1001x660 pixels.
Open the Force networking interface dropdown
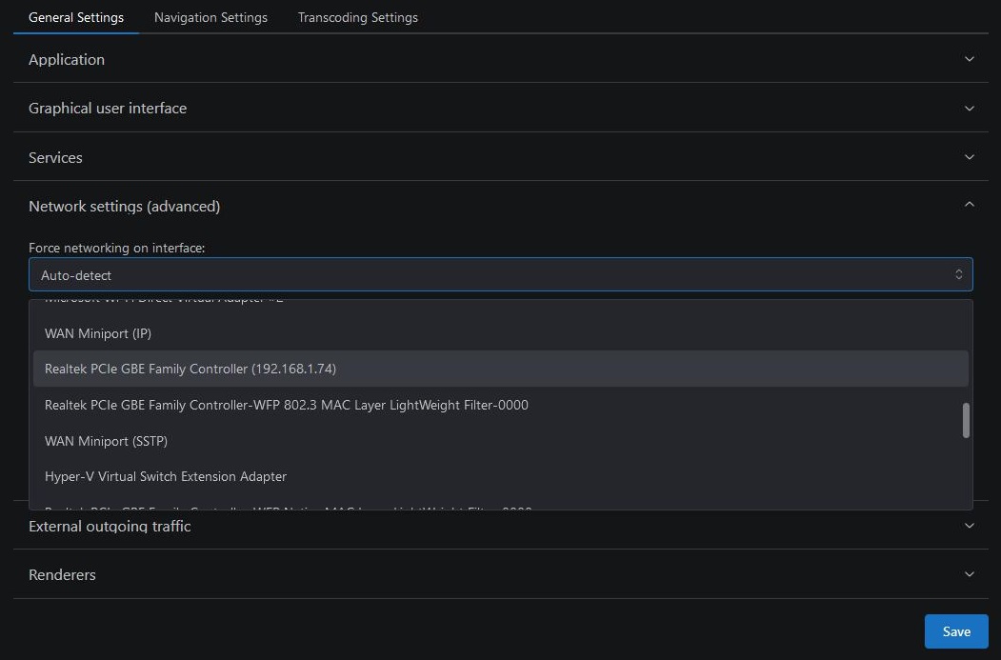[x=501, y=274]
